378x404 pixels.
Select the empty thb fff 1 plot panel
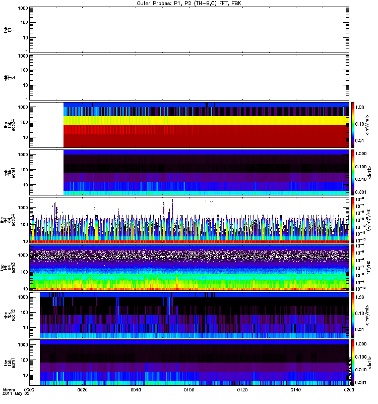[190, 30]
